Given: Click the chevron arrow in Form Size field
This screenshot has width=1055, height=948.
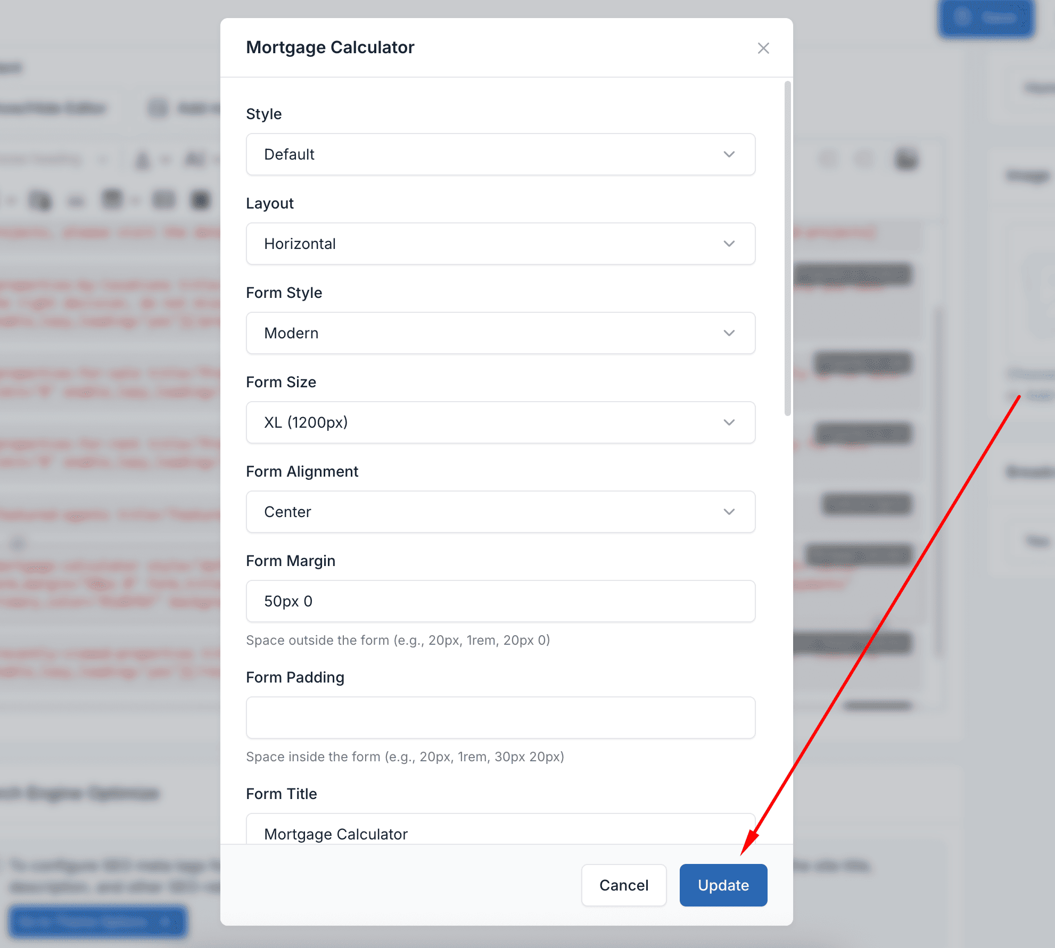Looking at the screenshot, I should coord(729,422).
